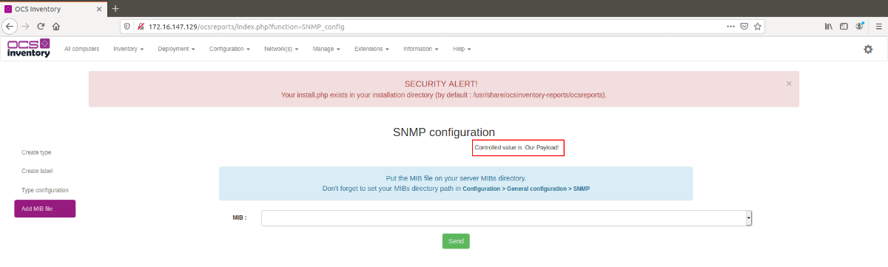
Task: Open the Extensions menu
Action: [371, 49]
